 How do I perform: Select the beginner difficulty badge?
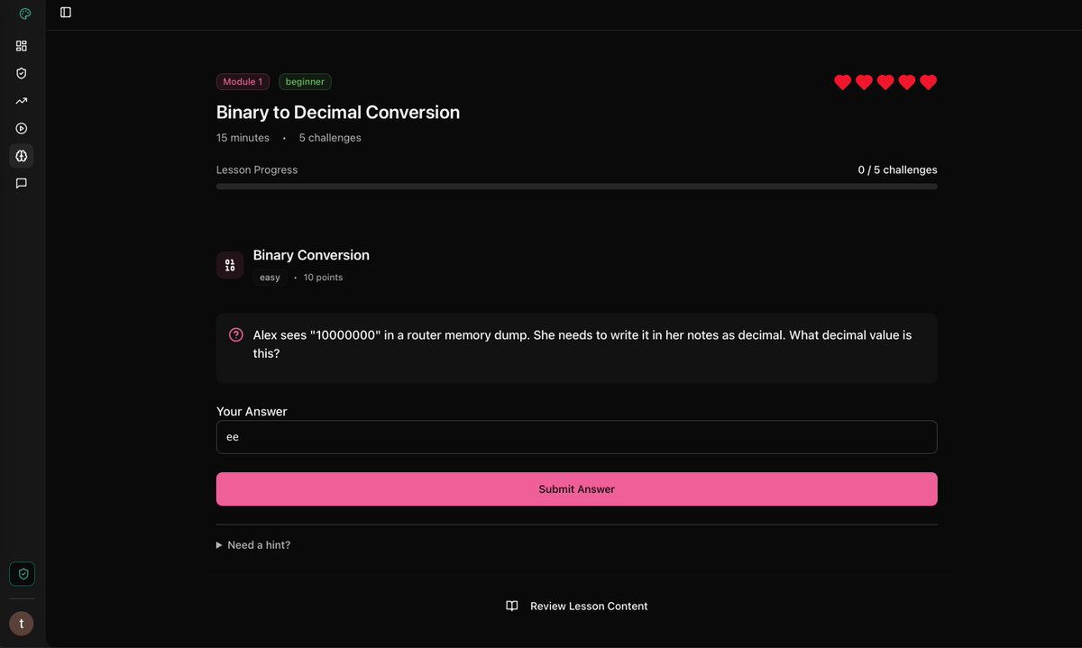pyautogui.click(x=305, y=81)
